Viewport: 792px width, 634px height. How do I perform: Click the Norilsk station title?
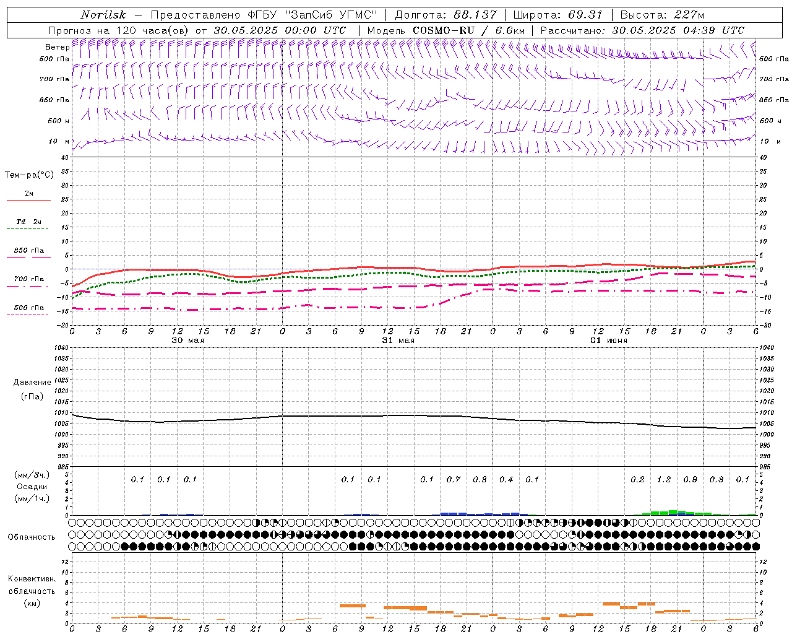[103, 15]
